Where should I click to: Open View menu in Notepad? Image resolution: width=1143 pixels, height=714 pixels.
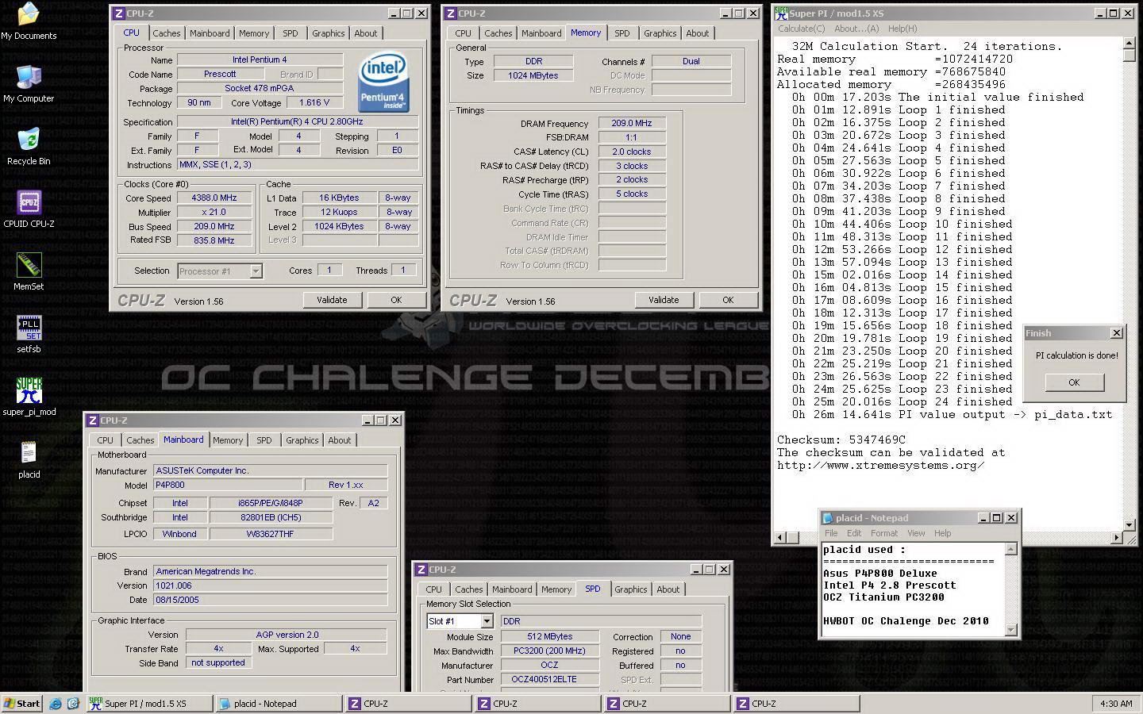tap(916, 533)
